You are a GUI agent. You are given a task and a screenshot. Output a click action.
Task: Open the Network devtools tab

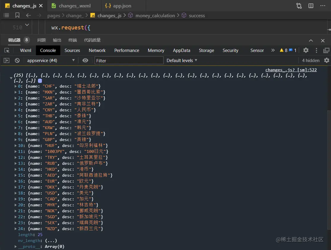coord(97,50)
